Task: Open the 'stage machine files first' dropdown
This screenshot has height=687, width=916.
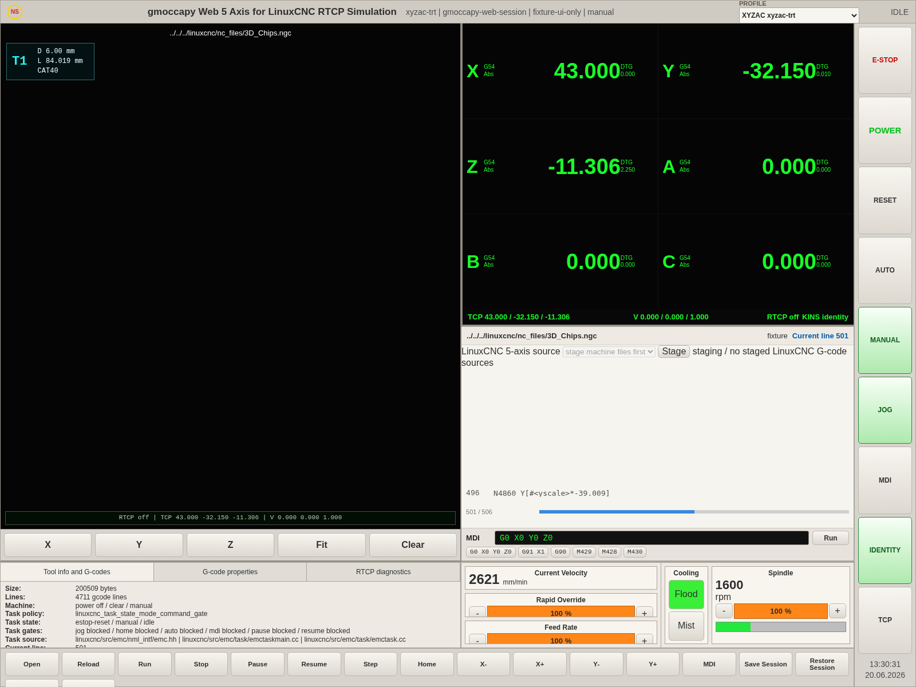Action: (609, 352)
